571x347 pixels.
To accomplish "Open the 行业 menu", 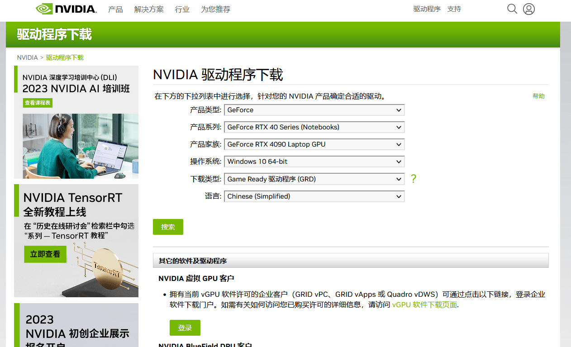I will 182,9.
